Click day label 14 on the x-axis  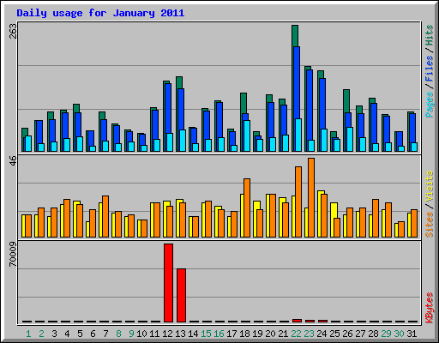tap(193, 334)
